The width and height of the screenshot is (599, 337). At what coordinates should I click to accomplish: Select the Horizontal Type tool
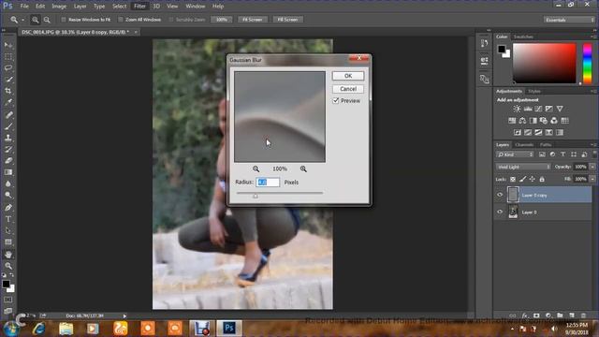tap(8, 219)
